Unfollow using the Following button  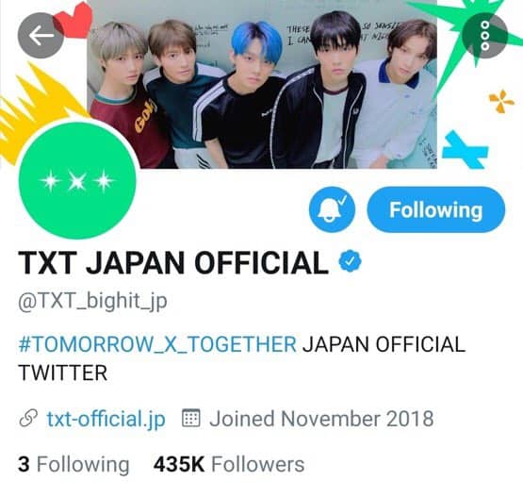[436, 210]
